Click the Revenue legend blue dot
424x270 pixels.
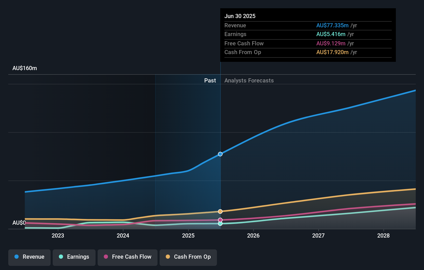[17, 257]
